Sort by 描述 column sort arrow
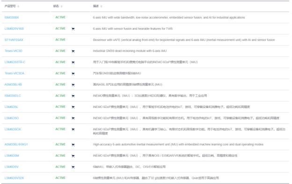The width and height of the screenshot is (292, 184). coord(101,7)
